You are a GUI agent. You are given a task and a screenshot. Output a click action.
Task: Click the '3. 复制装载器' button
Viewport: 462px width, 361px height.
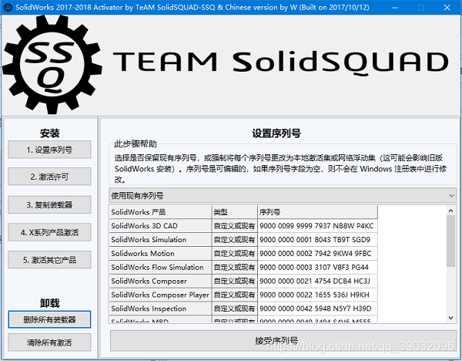pyautogui.click(x=49, y=204)
